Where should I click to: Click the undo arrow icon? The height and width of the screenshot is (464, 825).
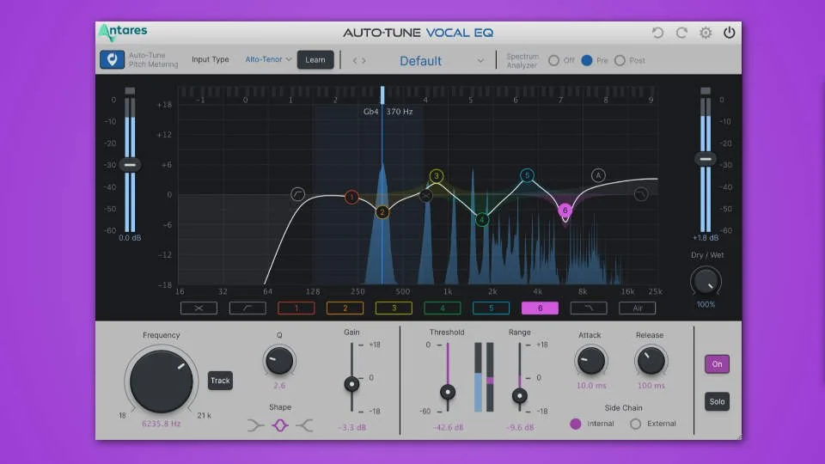(x=657, y=33)
